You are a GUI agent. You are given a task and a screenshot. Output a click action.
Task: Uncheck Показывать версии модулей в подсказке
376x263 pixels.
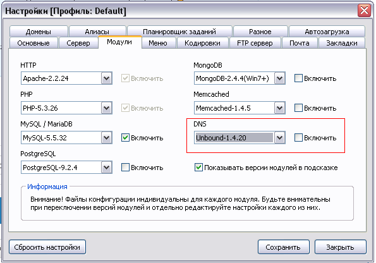[198, 168]
